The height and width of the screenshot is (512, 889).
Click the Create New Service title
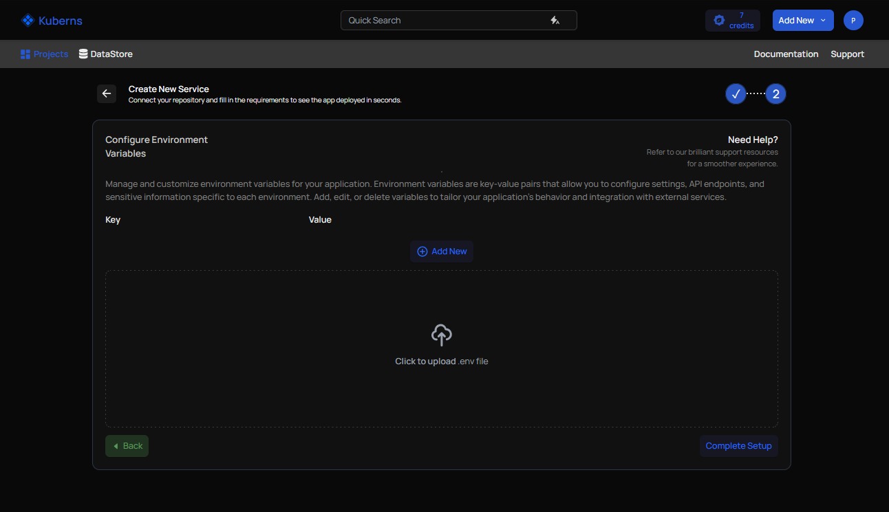point(169,89)
